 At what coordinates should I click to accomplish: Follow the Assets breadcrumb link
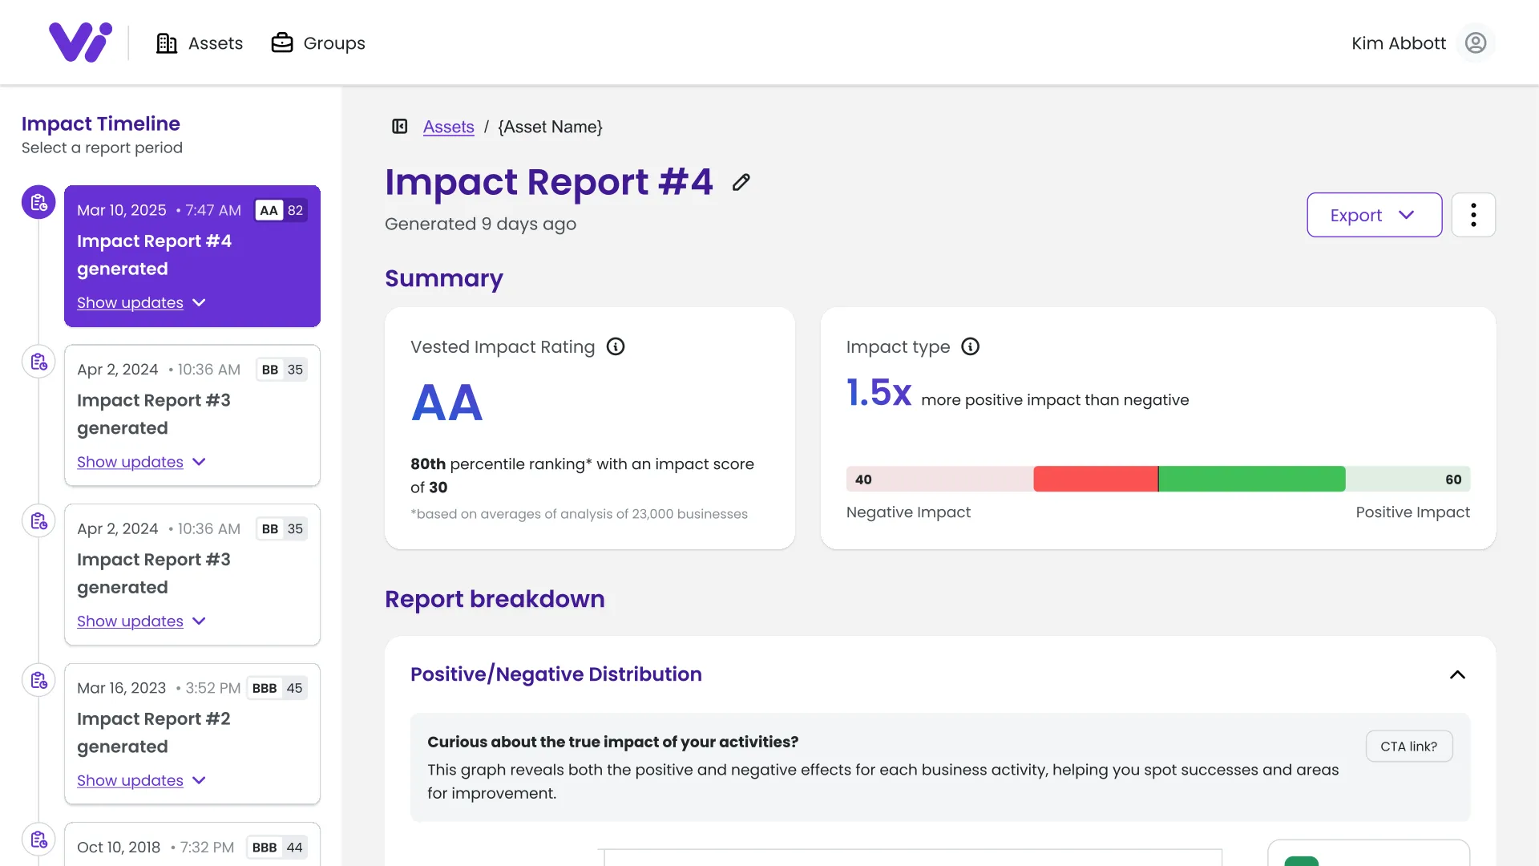(x=448, y=127)
